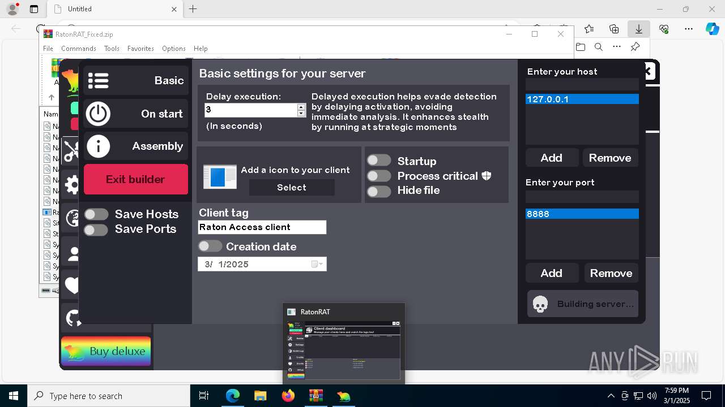Click the shield icon next to Process critical

click(487, 176)
